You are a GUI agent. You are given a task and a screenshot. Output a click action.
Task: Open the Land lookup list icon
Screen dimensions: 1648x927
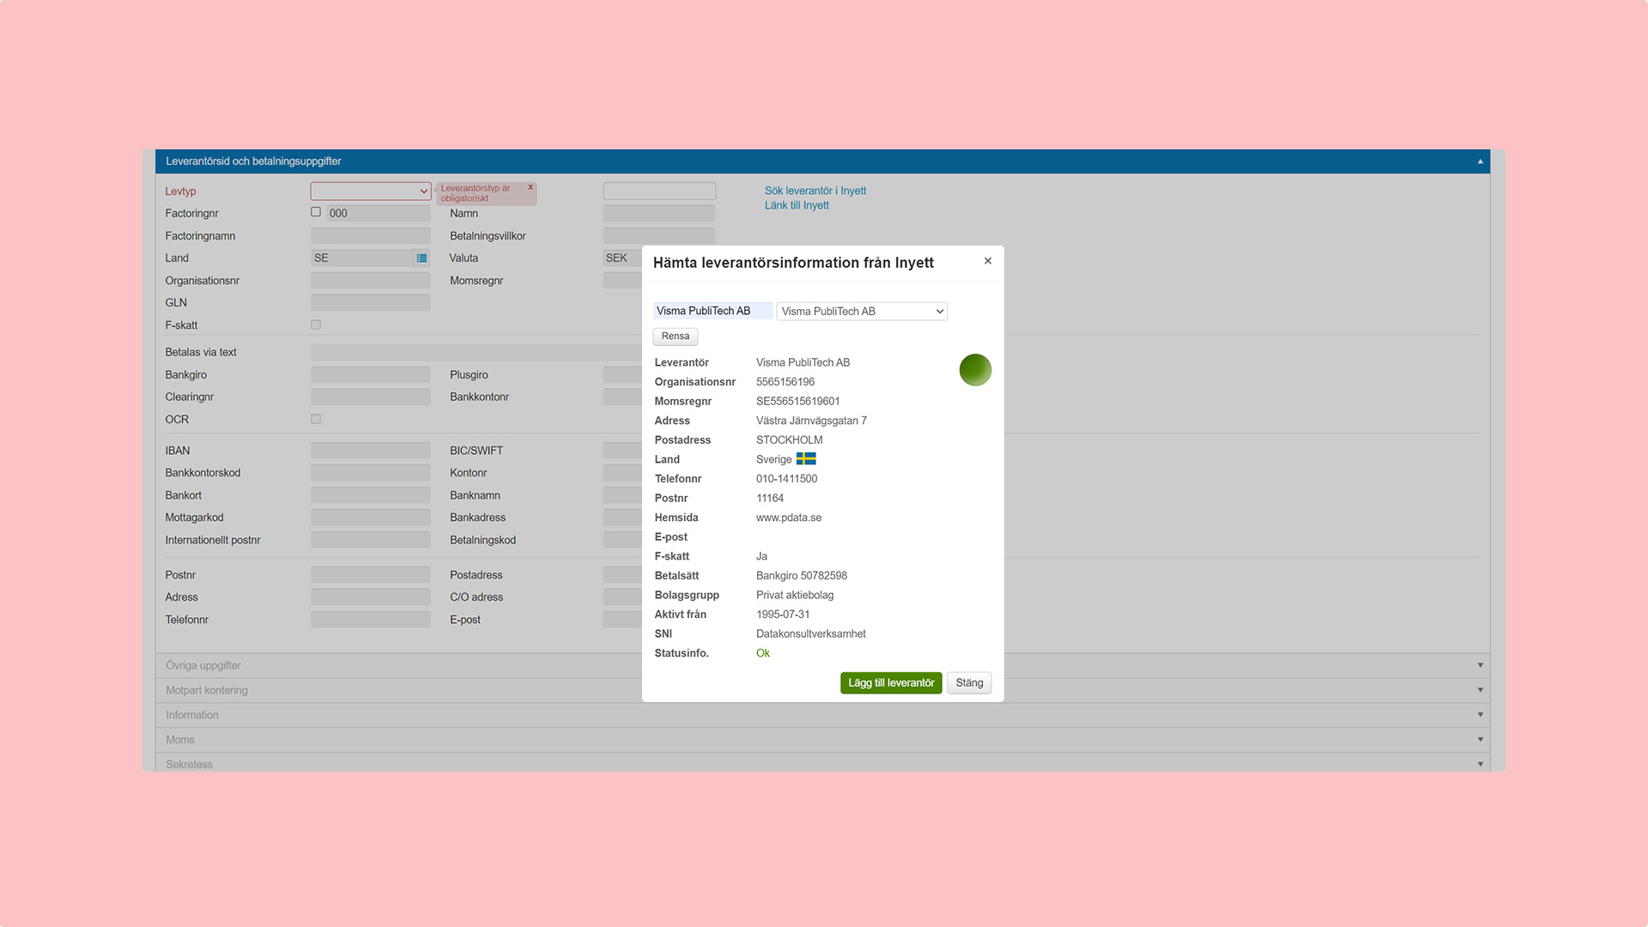[x=421, y=258]
